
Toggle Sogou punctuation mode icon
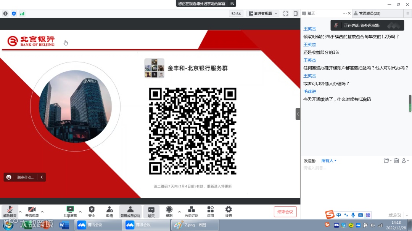pos(346,215)
